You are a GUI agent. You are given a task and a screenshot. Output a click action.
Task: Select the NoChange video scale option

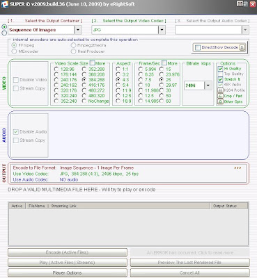84,101
